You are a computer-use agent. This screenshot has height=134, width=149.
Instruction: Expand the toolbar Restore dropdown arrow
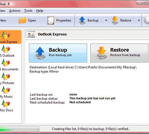(139, 20)
